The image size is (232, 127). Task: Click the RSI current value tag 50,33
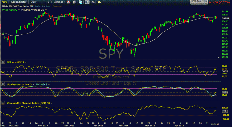point(225,72)
